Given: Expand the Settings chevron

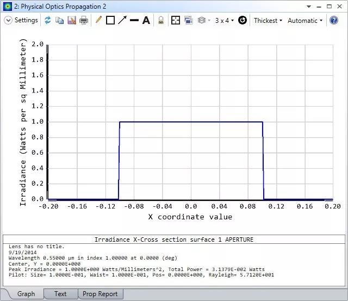Looking at the screenshot, I should coord(8,20).
